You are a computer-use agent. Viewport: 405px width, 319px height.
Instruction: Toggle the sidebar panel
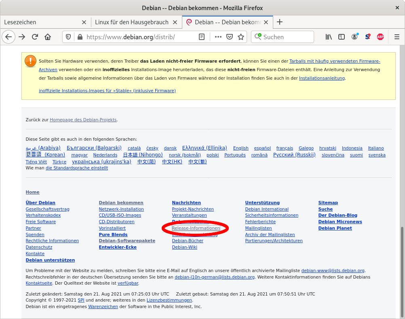tap(342, 37)
